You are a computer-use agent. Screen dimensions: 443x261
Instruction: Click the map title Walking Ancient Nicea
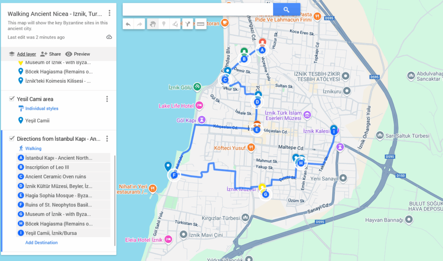coord(55,14)
